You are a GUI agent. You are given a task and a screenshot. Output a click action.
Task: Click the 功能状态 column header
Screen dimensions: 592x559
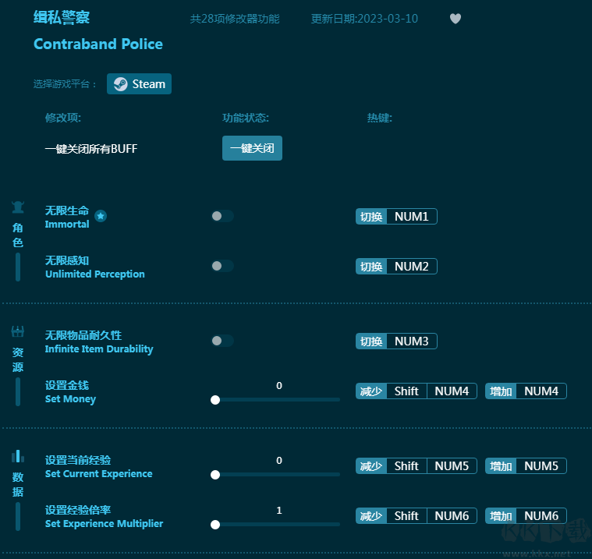[x=246, y=118]
